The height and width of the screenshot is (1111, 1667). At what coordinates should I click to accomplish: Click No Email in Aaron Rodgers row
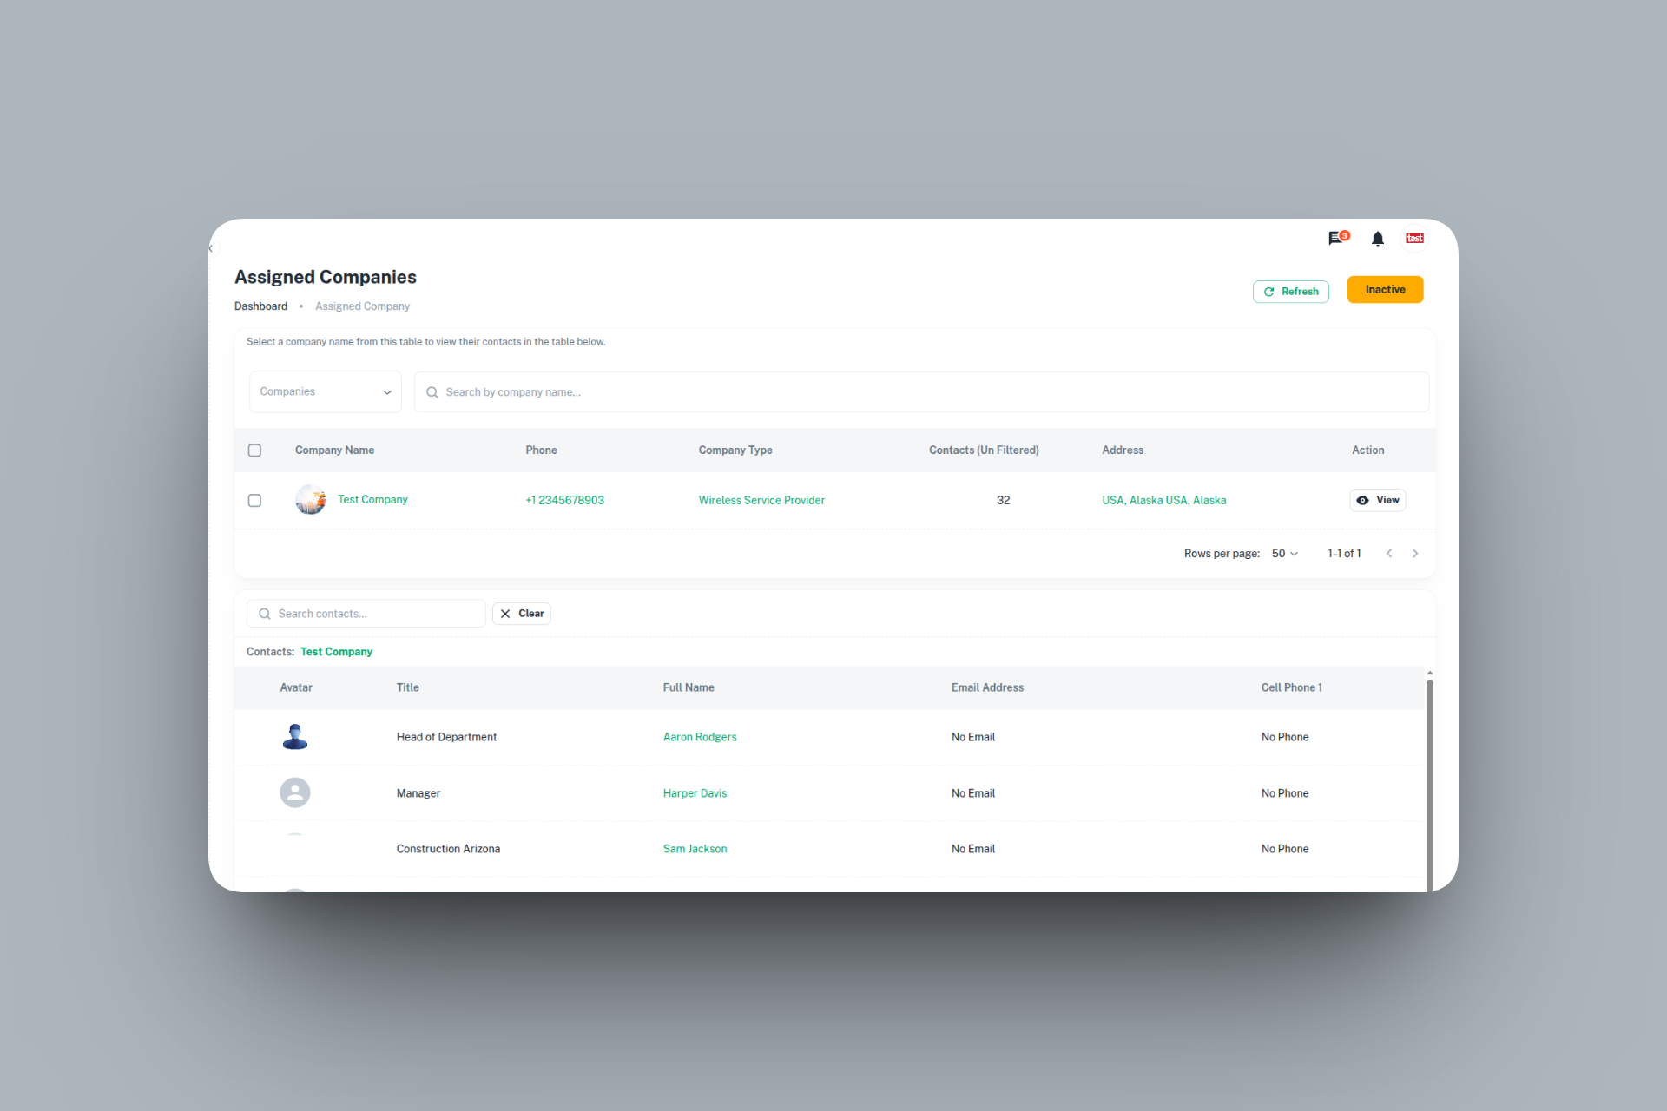click(973, 737)
